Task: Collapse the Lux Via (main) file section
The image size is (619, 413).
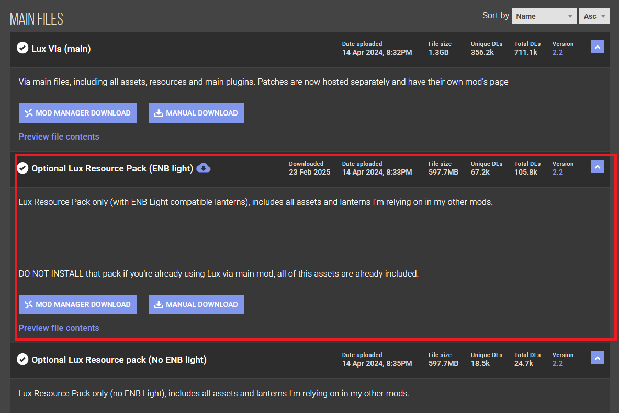Action: (x=597, y=47)
